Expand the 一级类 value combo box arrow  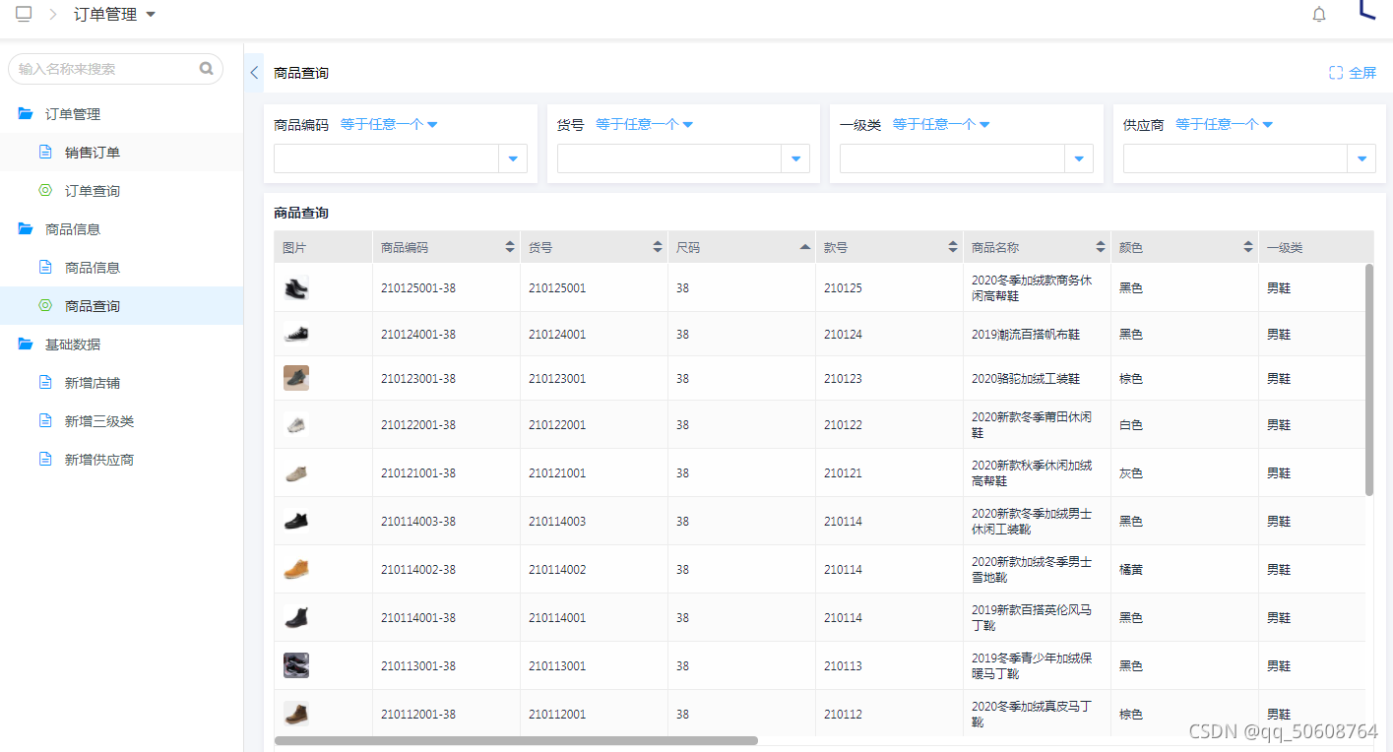(x=1079, y=158)
